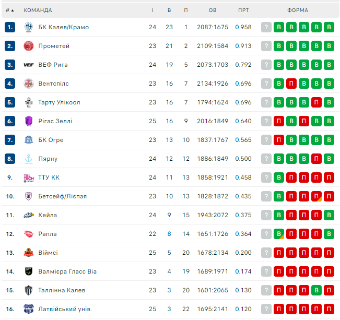This screenshot has width=340, height=320.
Task: Click the last green win badge for Кейла
Action: coord(329,215)
